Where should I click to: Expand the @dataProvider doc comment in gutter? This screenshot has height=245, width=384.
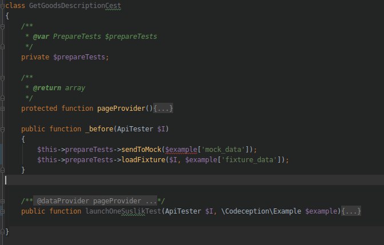[2, 201]
